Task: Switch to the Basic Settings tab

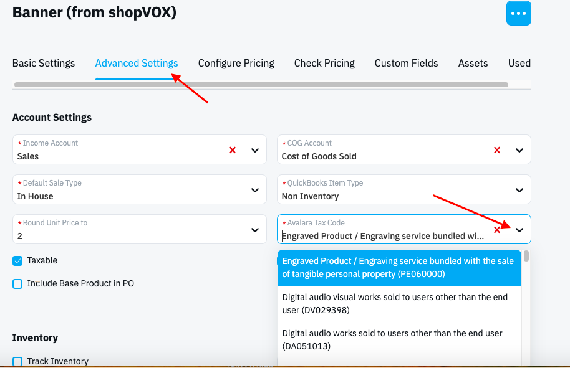Action: click(44, 63)
